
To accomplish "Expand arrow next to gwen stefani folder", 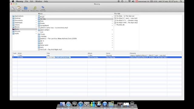I will [x=112, y=30].
